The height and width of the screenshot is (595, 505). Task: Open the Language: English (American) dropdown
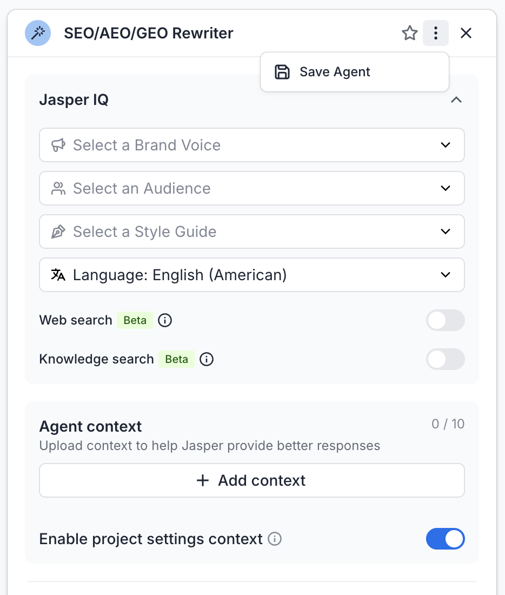click(251, 275)
